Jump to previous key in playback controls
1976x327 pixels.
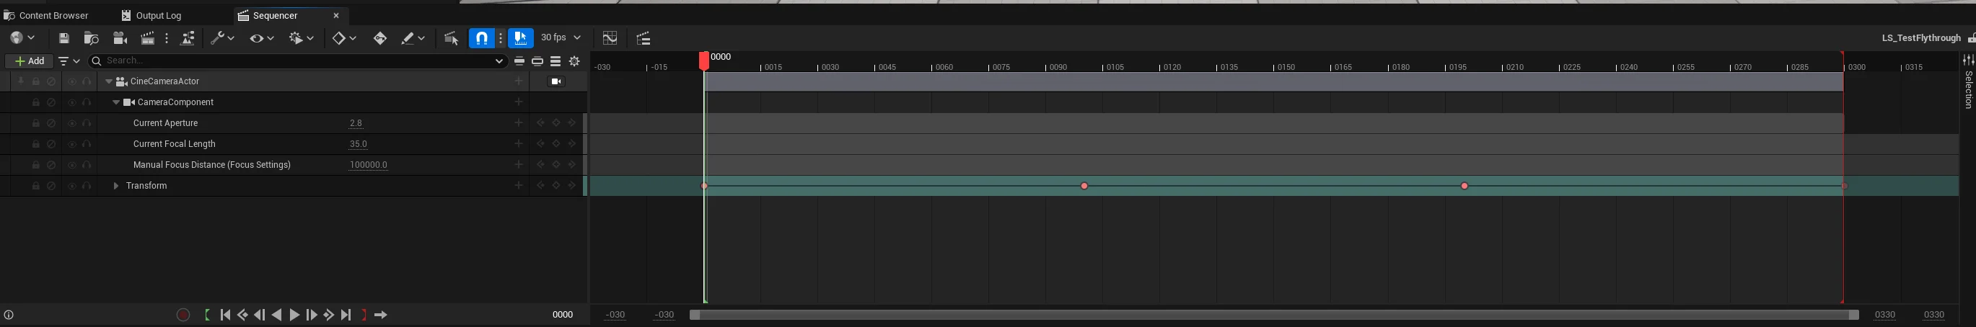pos(242,315)
